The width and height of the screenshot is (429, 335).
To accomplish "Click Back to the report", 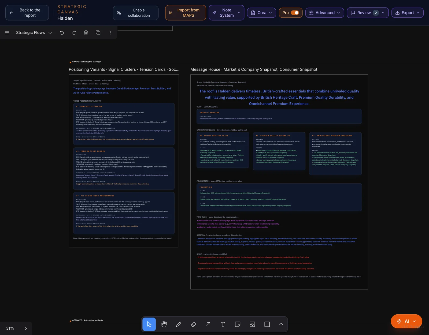I will point(27,13).
